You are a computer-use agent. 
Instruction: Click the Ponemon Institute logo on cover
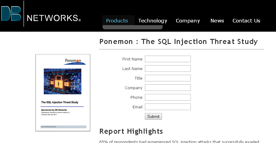pyautogui.click(x=75, y=62)
